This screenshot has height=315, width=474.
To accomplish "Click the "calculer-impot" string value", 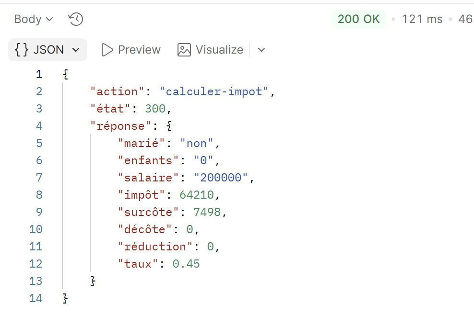I will (x=214, y=92).
